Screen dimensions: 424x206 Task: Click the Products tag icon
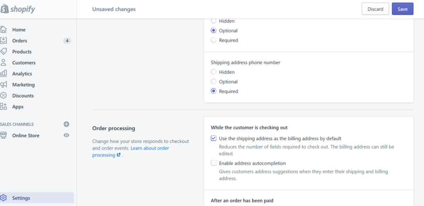(3, 51)
